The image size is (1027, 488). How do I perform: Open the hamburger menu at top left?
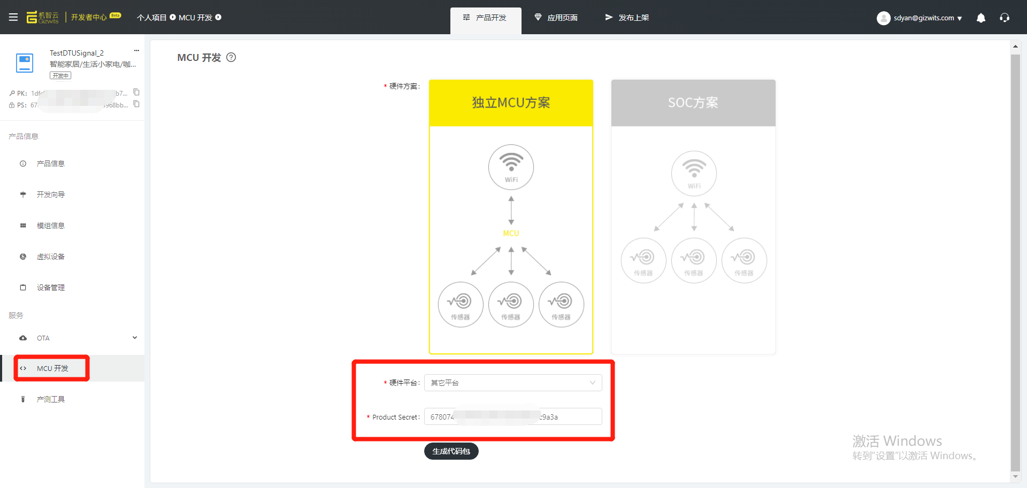pyautogui.click(x=13, y=17)
